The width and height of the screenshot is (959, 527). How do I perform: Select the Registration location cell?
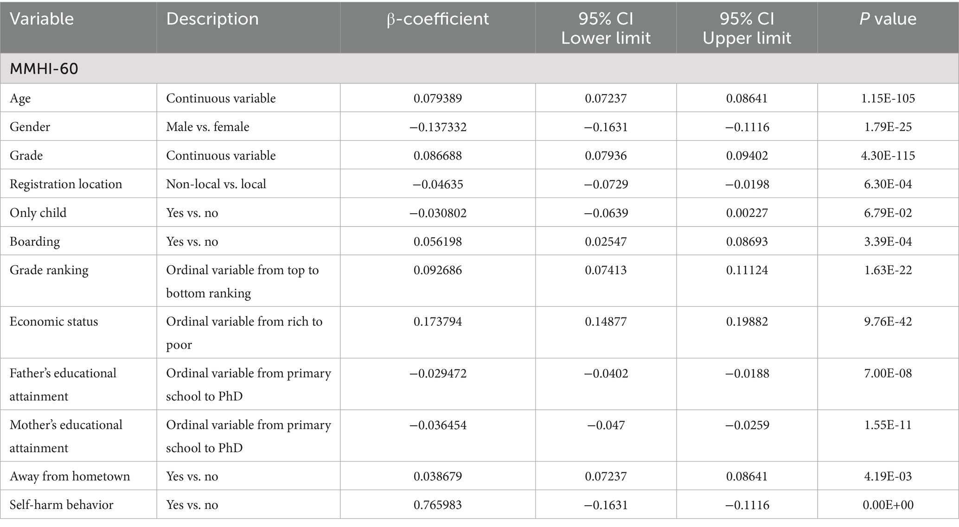(66, 184)
